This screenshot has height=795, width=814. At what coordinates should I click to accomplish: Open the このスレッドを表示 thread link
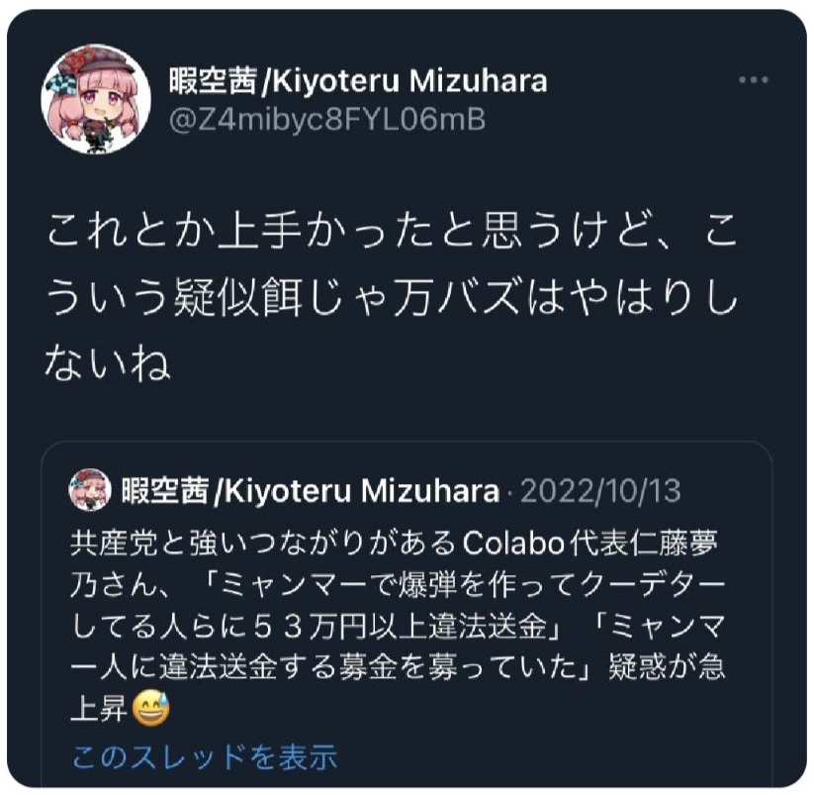coord(205,756)
